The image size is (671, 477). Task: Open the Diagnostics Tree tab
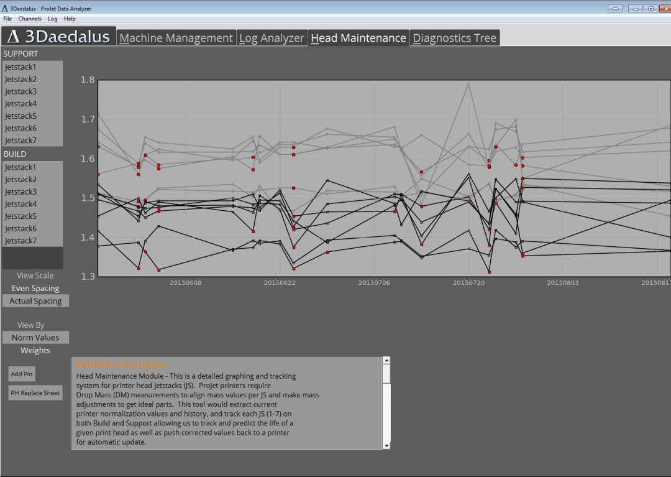point(454,38)
